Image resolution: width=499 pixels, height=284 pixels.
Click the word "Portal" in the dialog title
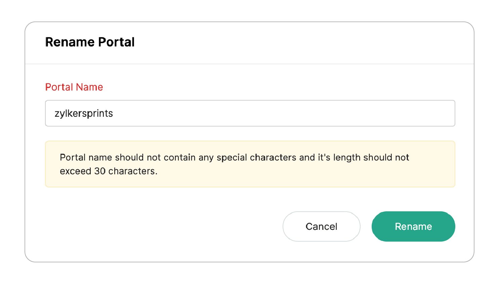pos(116,42)
